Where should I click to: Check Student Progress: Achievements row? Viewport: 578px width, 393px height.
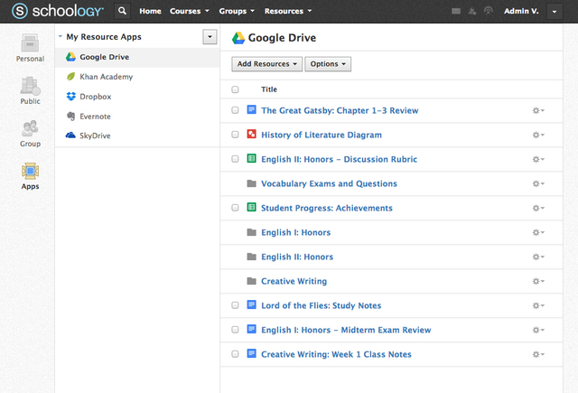point(235,208)
